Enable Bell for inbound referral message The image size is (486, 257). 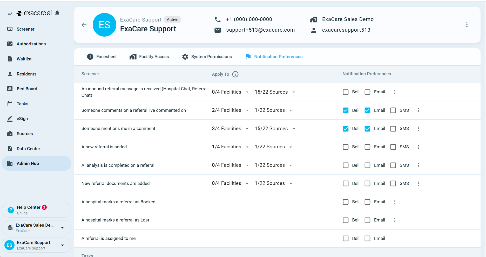346,92
